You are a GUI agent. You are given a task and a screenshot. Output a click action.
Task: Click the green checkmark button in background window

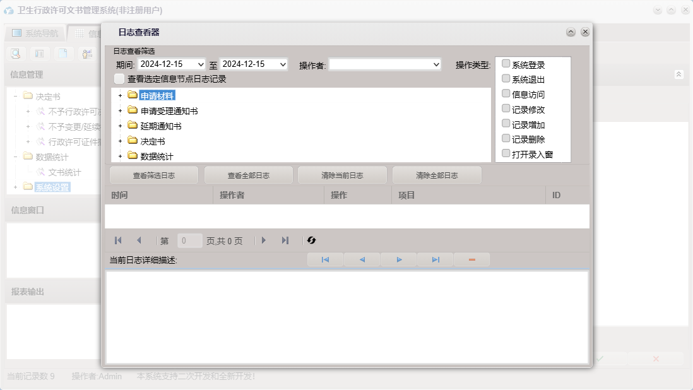pyautogui.click(x=600, y=358)
